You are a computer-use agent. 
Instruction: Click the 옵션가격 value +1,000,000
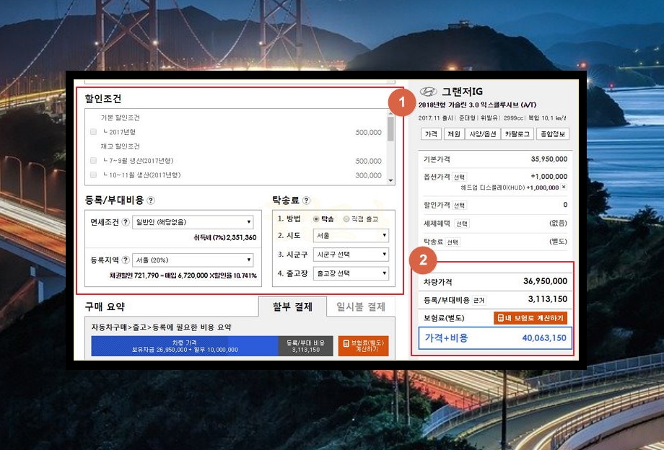pos(549,177)
